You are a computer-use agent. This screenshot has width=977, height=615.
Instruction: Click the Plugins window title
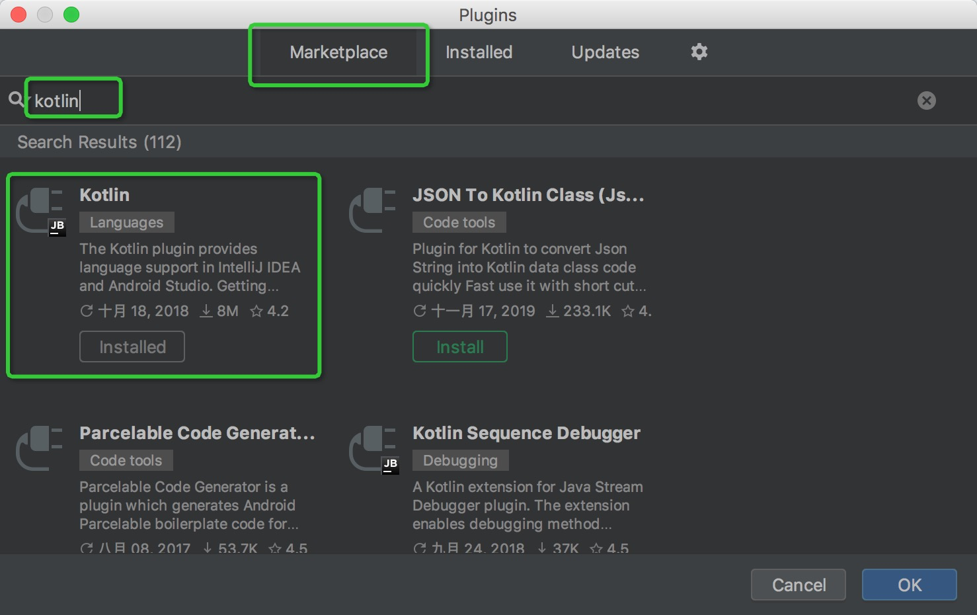click(488, 15)
